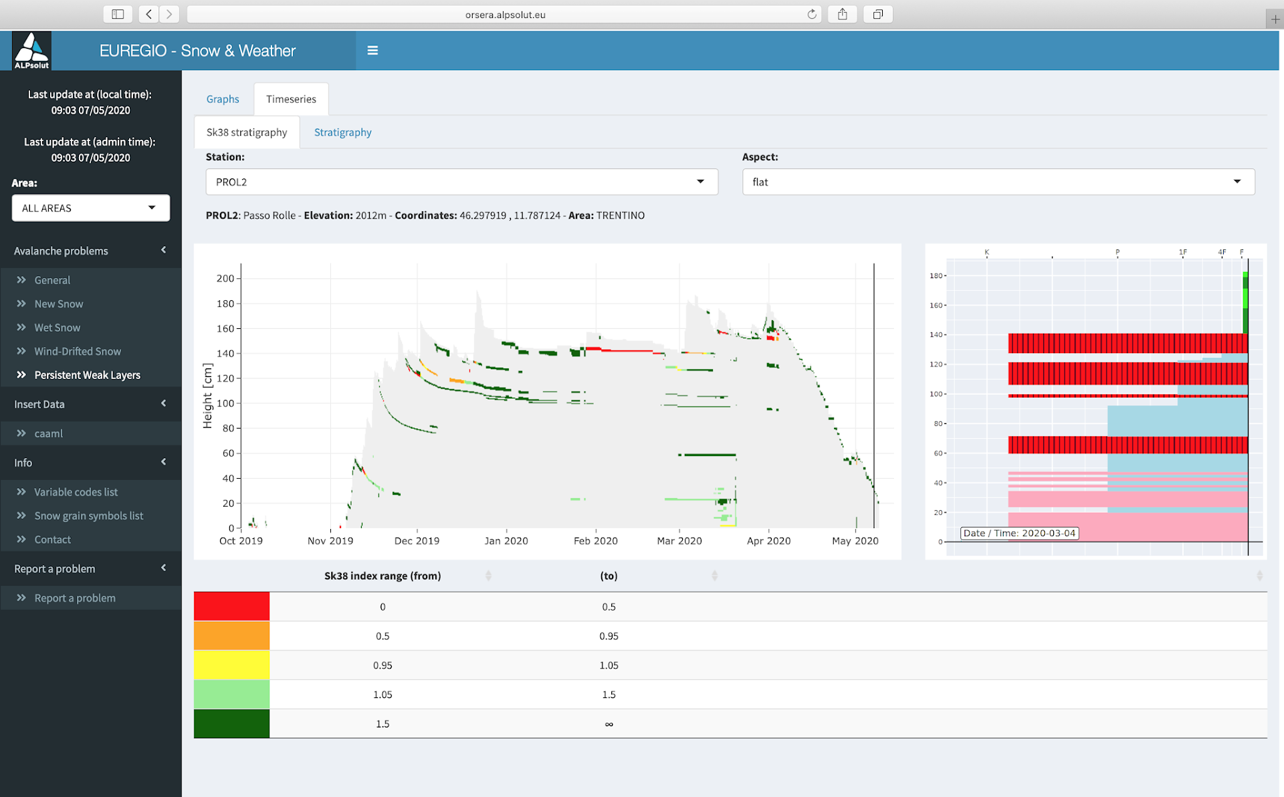Click the arrow icon beside Wet Snow

pyautogui.click(x=21, y=327)
